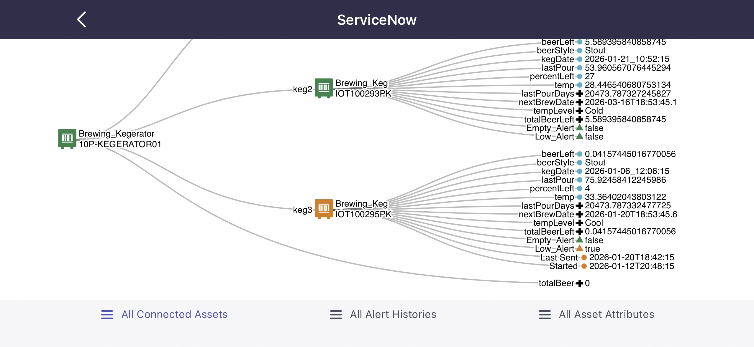
Task: Click the keg3 temp value 33.36402043803122
Action: 625,197
